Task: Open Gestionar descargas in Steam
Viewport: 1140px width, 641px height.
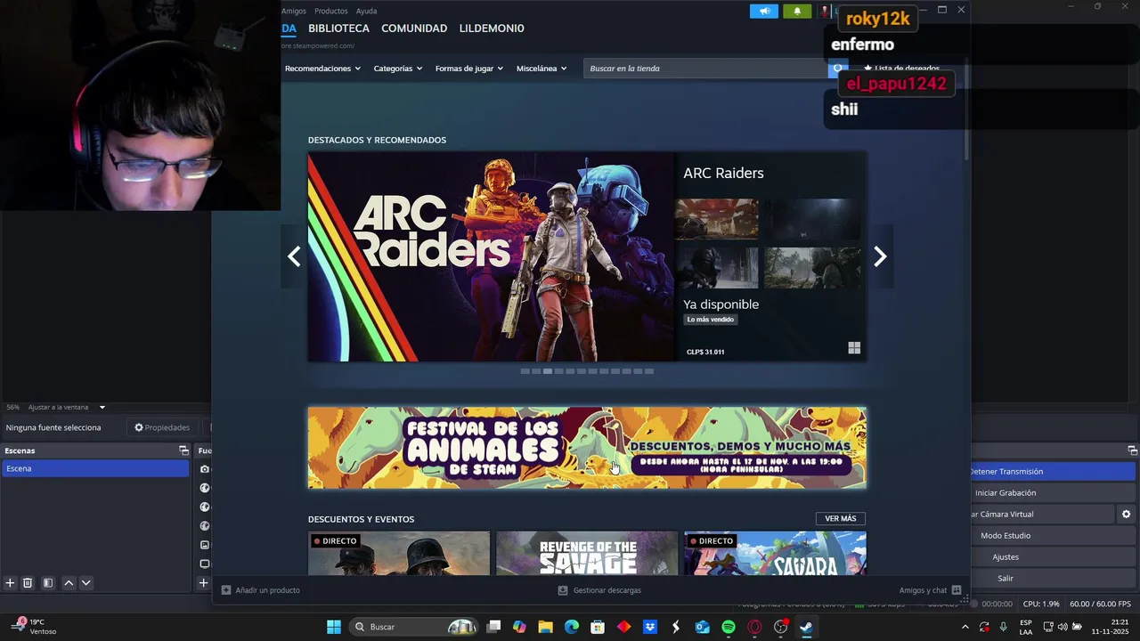Action: pyautogui.click(x=599, y=590)
